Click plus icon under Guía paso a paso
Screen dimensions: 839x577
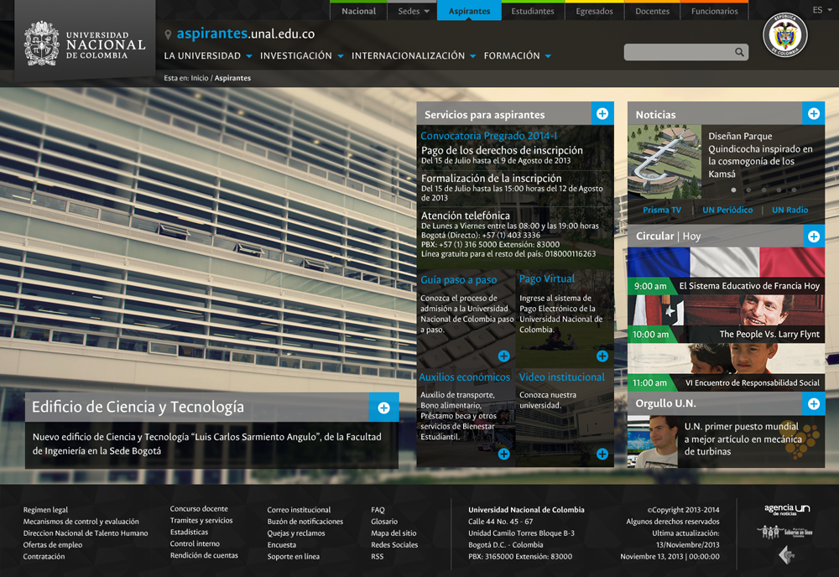503,356
